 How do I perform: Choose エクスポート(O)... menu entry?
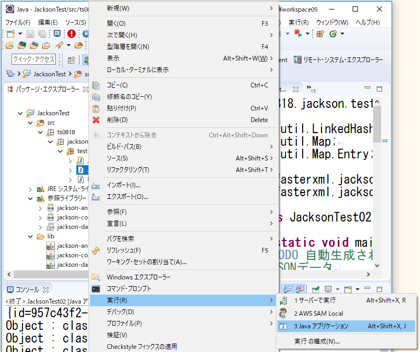(184, 197)
